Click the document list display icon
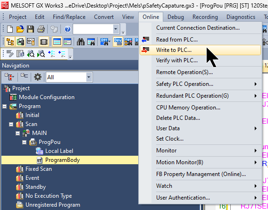The width and height of the screenshot is (268, 210). [20, 54]
